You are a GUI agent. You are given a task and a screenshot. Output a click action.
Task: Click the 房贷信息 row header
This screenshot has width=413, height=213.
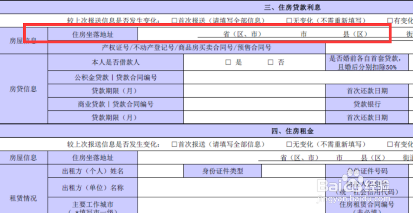click(24, 89)
